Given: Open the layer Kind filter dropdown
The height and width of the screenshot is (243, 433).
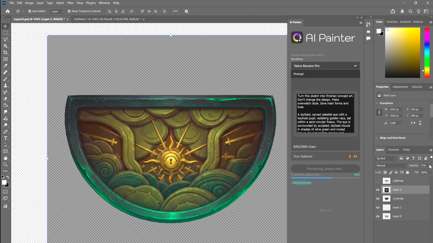Looking at the screenshot, I should 386,158.
